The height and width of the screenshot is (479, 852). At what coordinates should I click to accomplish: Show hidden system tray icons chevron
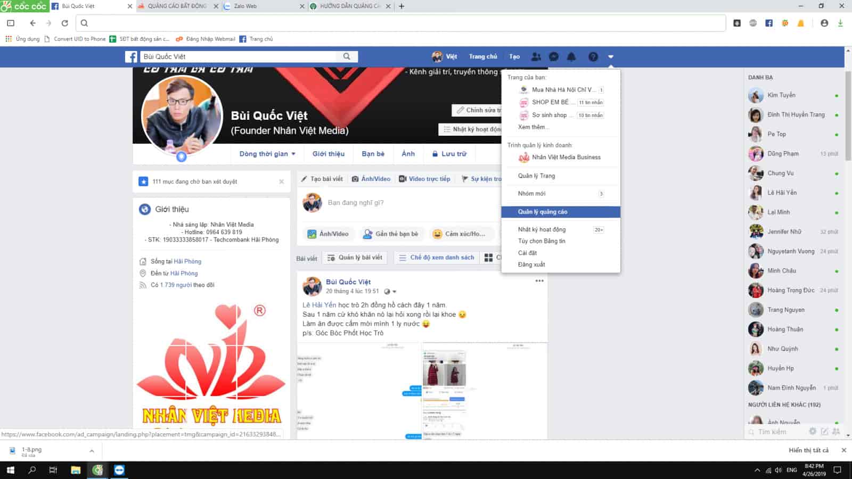click(x=757, y=470)
